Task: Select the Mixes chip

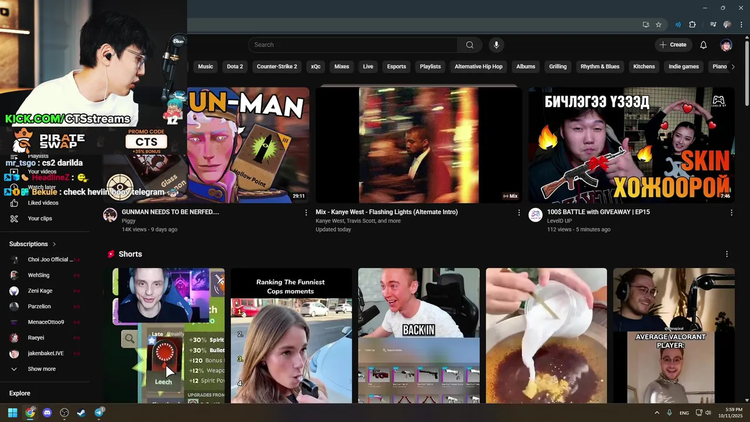Action: [342, 67]
